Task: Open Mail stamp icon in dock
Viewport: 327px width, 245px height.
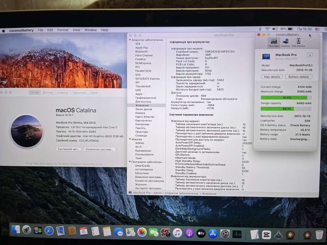Action: pos(61,231)
